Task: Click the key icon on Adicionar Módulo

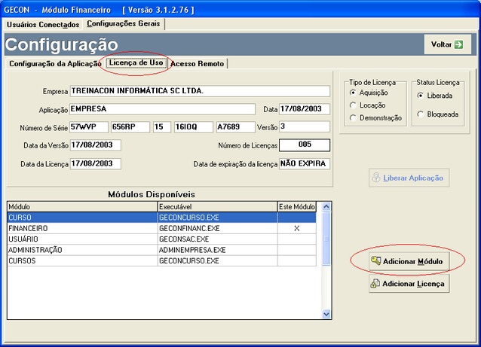Action: click(375, 260)
